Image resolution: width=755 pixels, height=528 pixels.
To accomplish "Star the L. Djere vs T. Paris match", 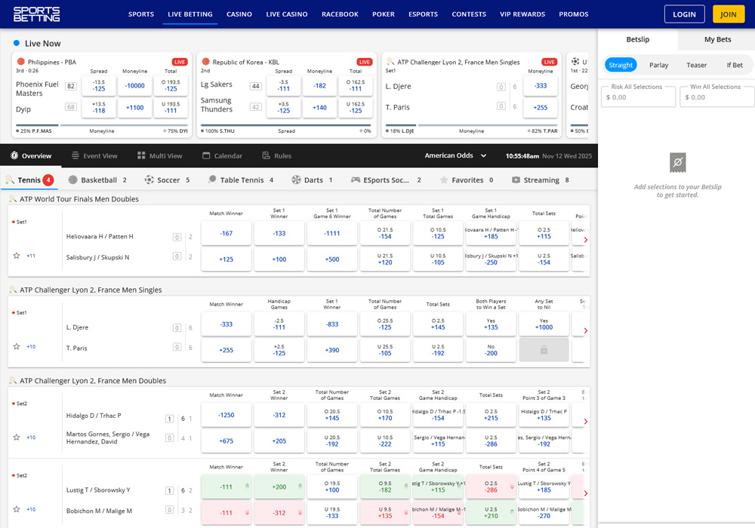I will [x=17, y=347].
